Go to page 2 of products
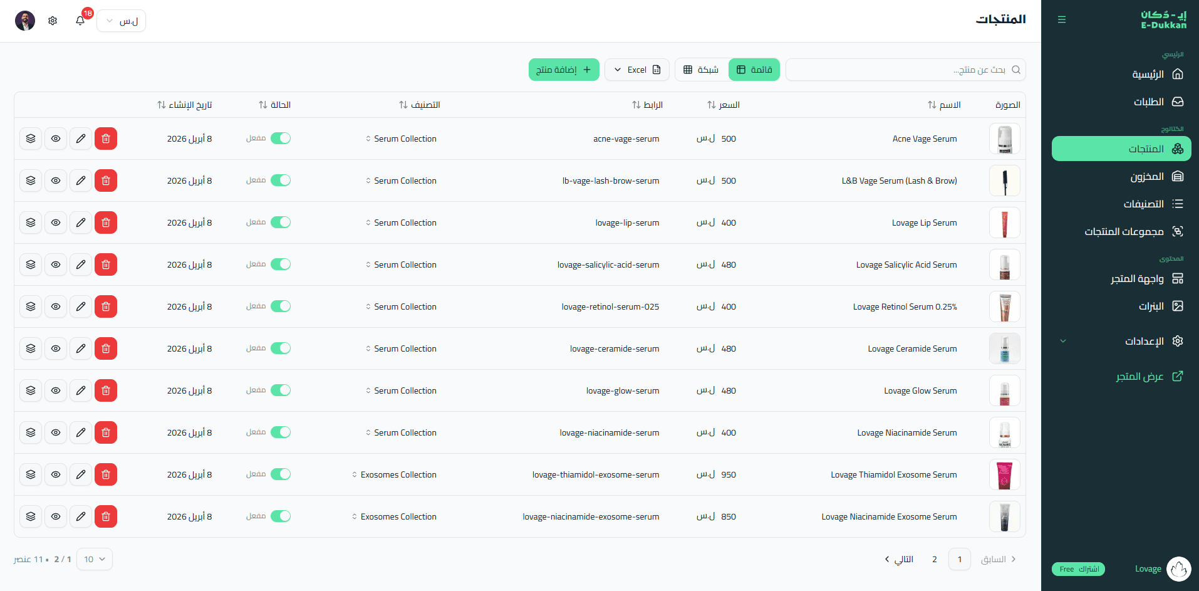 pos(935,559)
